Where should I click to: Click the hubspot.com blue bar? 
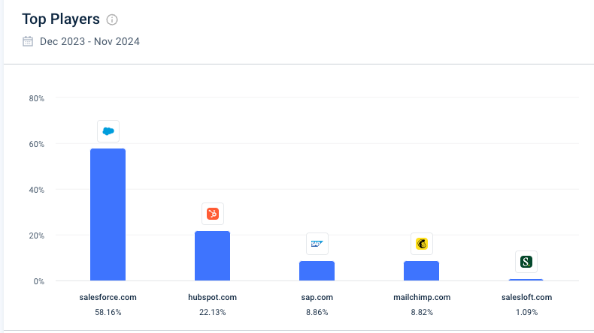pos(213,256)
